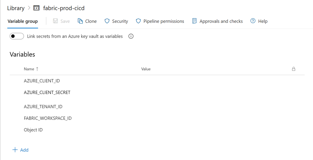Image resolution: width=313 pixels, height=160 pixels.
Task: Click the lock icon in the table header
Action: pyautogui.click(x=293, y=69)
